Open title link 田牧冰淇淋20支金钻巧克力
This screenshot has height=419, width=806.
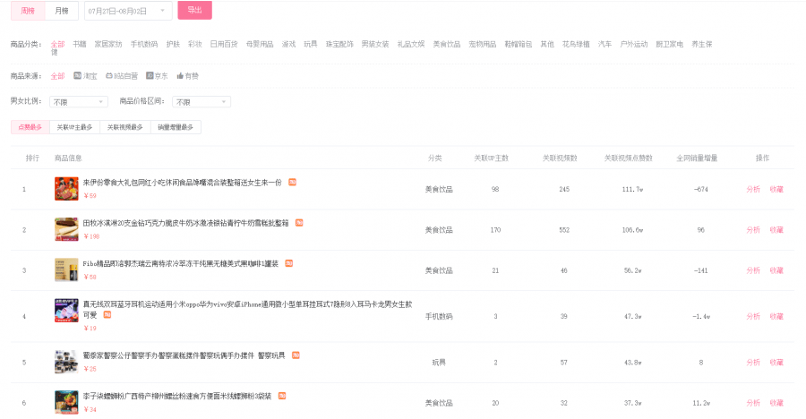[186, 223]
